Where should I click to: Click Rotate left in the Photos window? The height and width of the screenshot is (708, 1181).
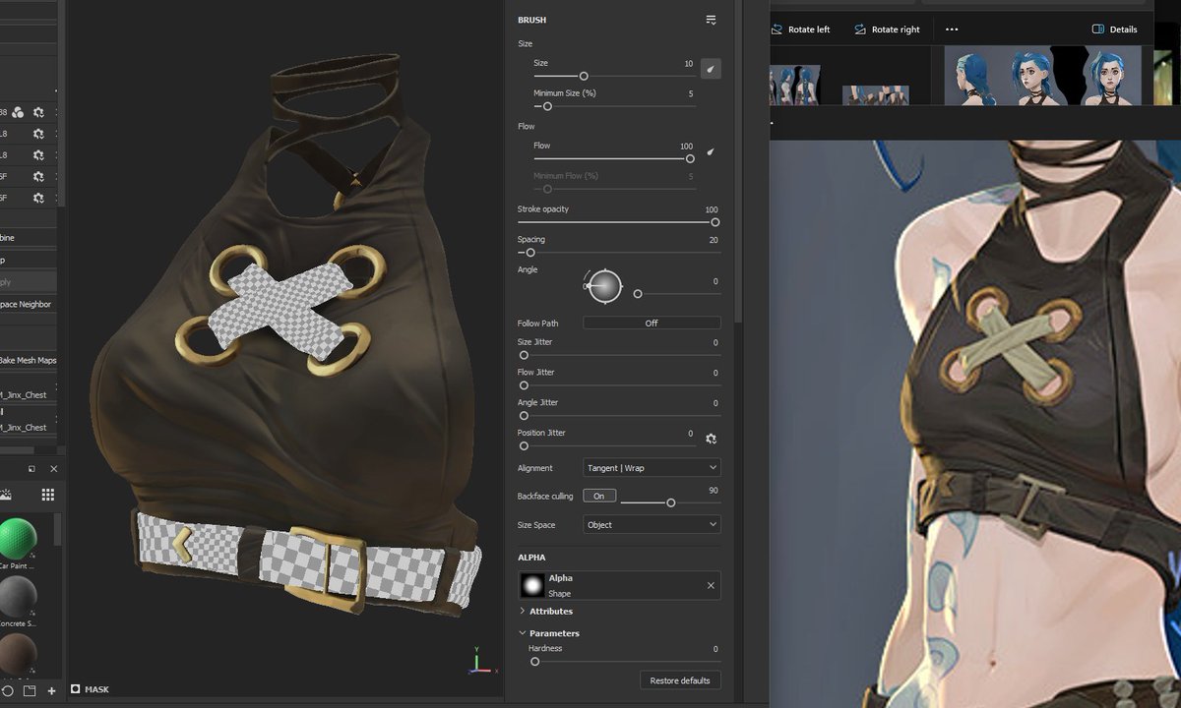pyautogui.click(x=800, y=29)
